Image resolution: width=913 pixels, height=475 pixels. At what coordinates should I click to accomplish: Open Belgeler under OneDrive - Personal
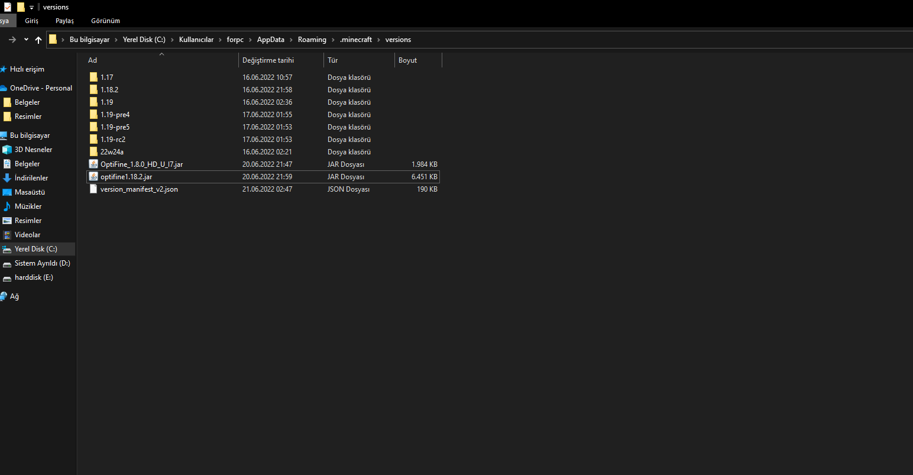27,102
